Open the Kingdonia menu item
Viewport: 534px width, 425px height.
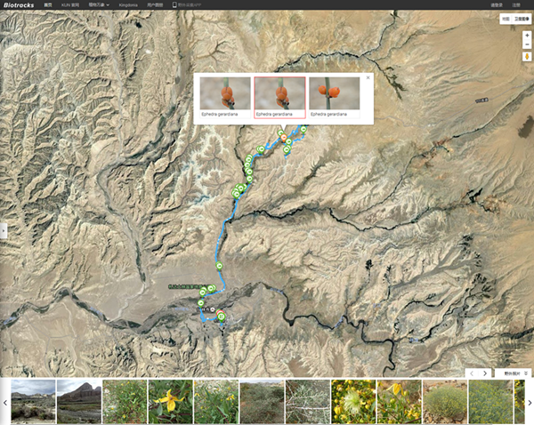pyautogui.click(x=128, y=5)
